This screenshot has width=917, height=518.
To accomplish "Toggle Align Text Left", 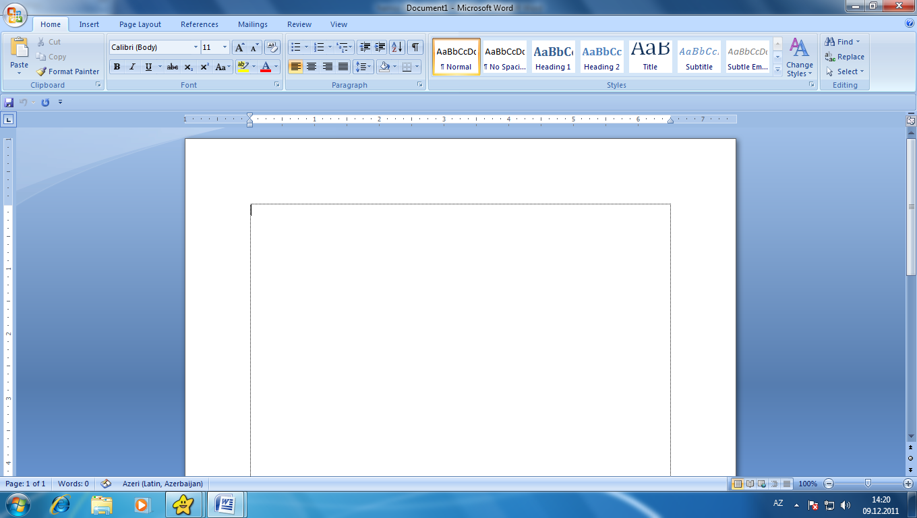I will tap(295, 67).
